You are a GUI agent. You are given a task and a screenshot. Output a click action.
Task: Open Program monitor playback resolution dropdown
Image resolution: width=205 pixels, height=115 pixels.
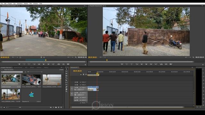(188, 57)
